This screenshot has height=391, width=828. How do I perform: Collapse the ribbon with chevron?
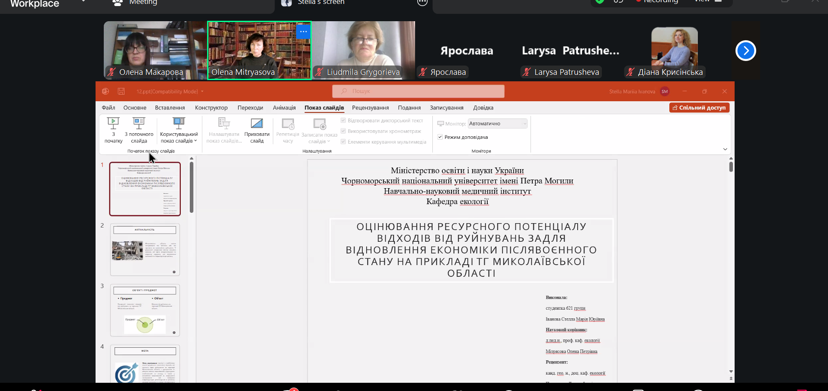725,149
